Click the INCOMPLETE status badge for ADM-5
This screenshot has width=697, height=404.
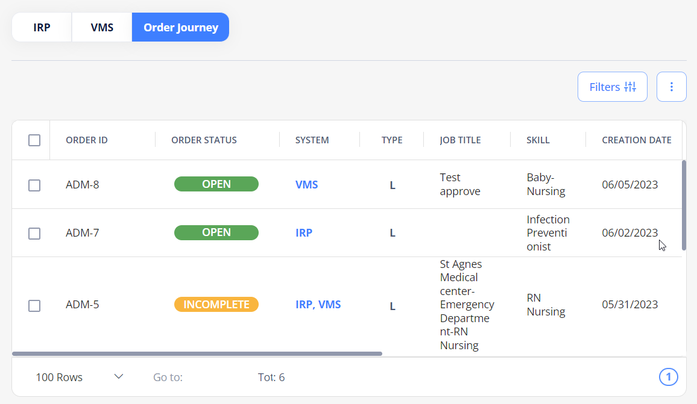point(216,305)
